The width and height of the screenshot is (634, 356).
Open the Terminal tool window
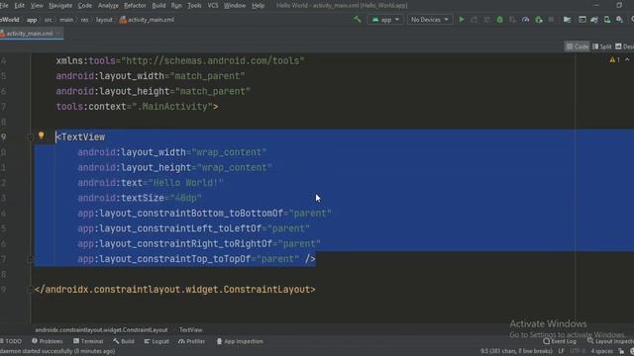88,341
